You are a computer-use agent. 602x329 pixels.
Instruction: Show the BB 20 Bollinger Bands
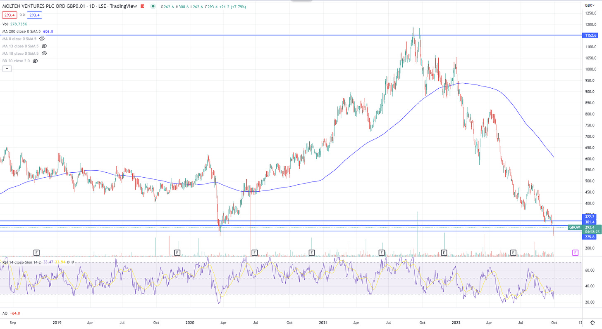point(35,61)
